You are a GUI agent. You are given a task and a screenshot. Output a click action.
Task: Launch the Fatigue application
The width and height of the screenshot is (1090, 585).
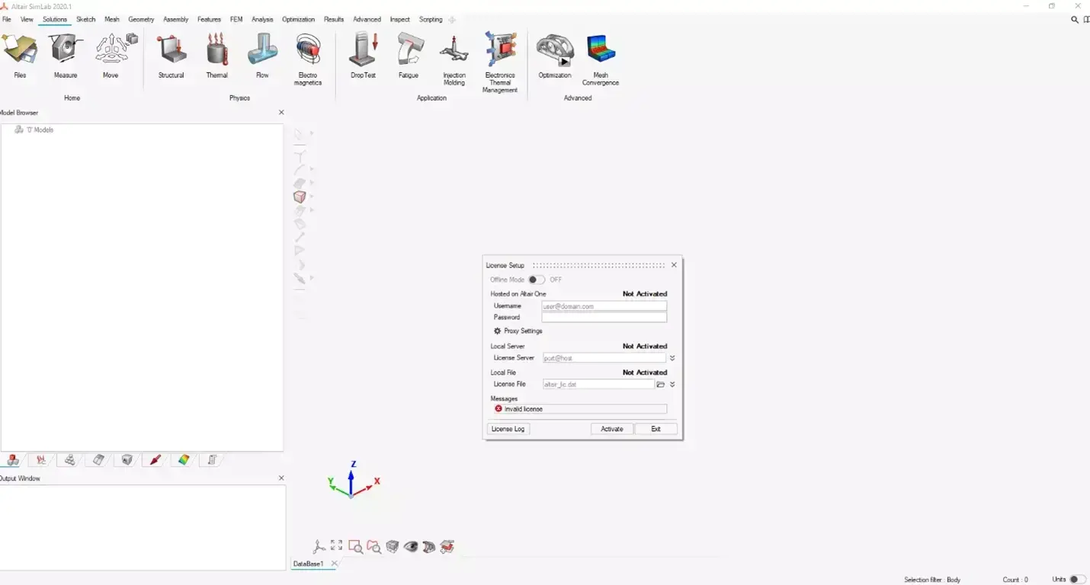click(x=409, y=56)
